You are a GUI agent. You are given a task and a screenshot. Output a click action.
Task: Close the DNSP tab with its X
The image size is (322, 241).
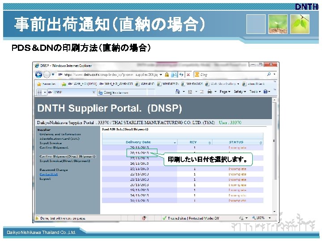(93, 92)
